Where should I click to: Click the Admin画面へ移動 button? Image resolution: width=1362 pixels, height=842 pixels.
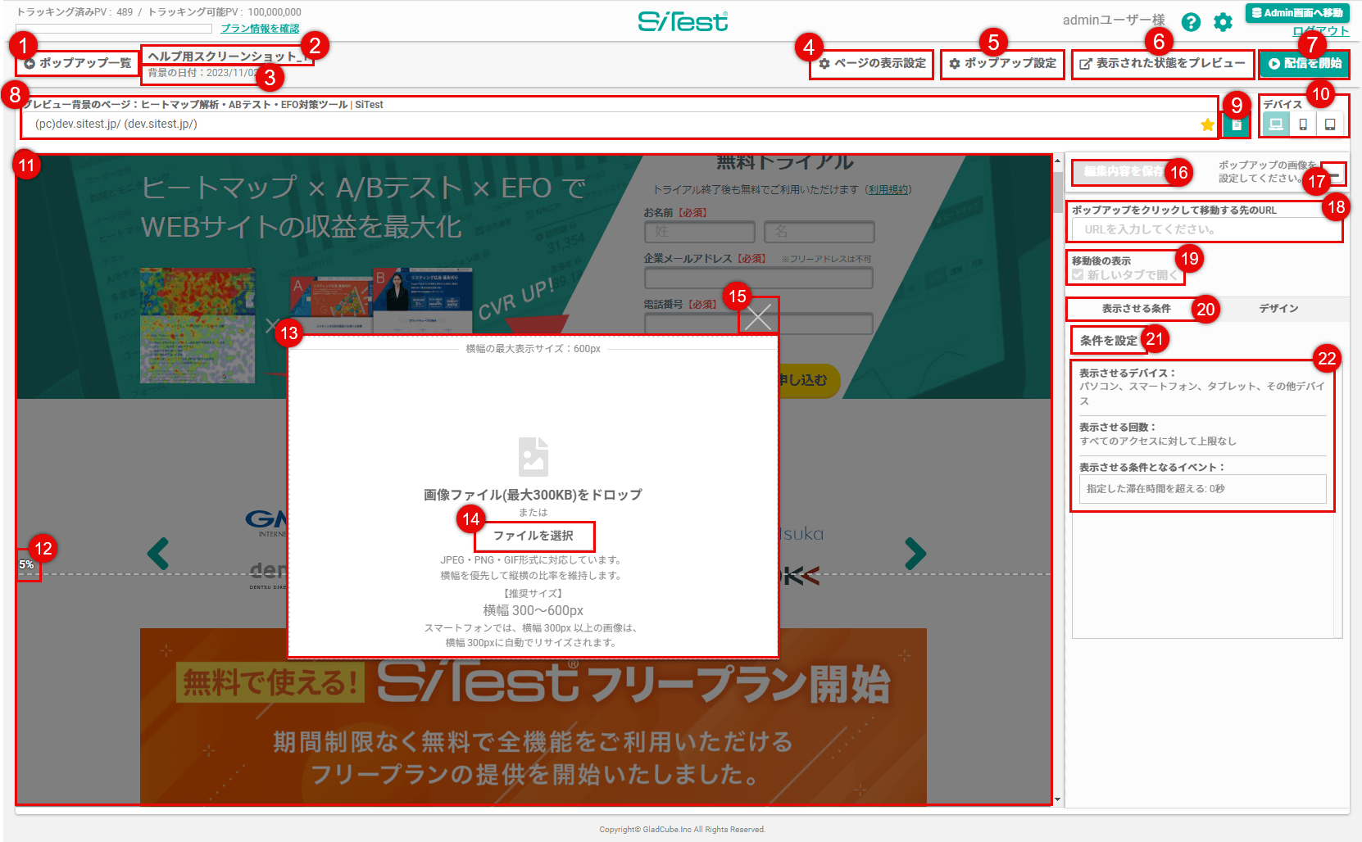(x=1297, y=13)
